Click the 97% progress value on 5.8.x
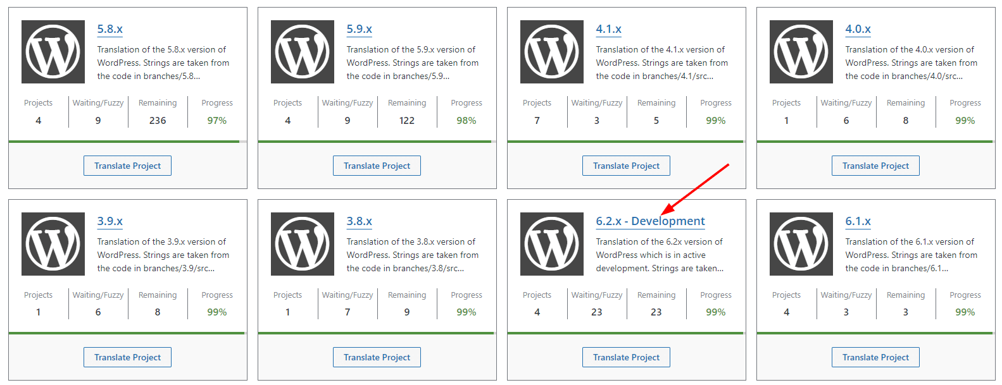1002x385 pixels. (x=217, y=120)
